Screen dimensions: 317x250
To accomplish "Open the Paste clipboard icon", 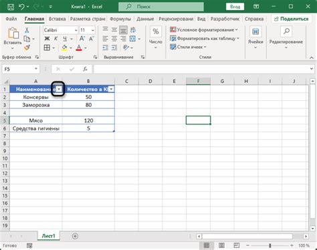I will (13, 33).
